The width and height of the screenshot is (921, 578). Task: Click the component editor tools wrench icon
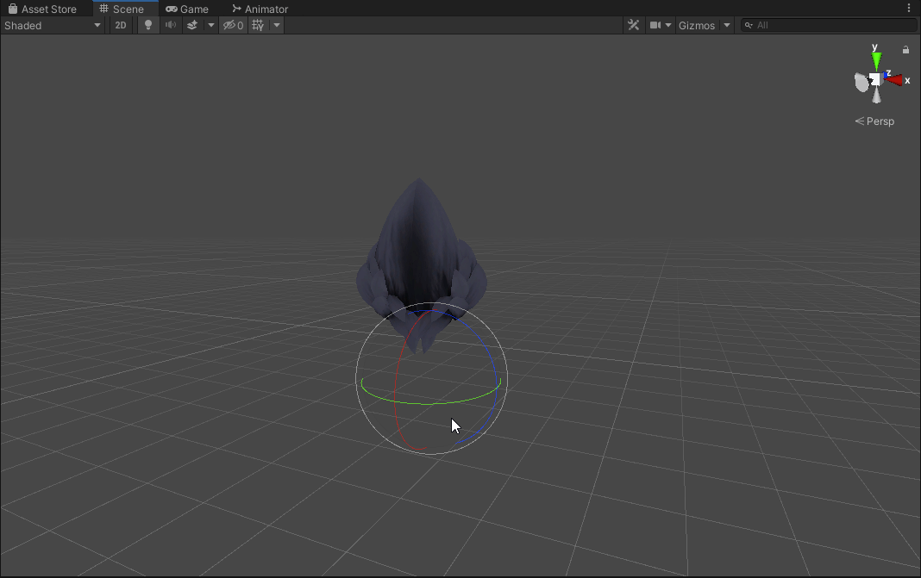click(x=634, y=25)
